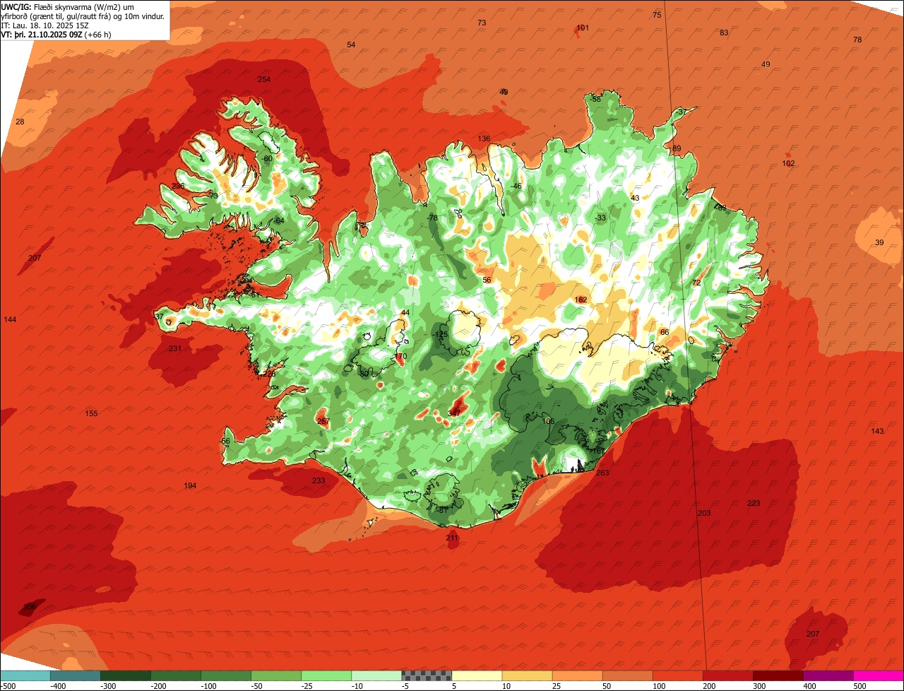Click the map value 54
The width and height of the screenshot is (904, 691).
(351, 45)
